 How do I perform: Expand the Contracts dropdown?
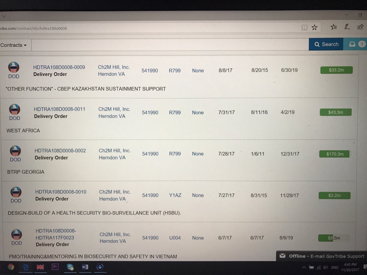[x=14, y=45]
